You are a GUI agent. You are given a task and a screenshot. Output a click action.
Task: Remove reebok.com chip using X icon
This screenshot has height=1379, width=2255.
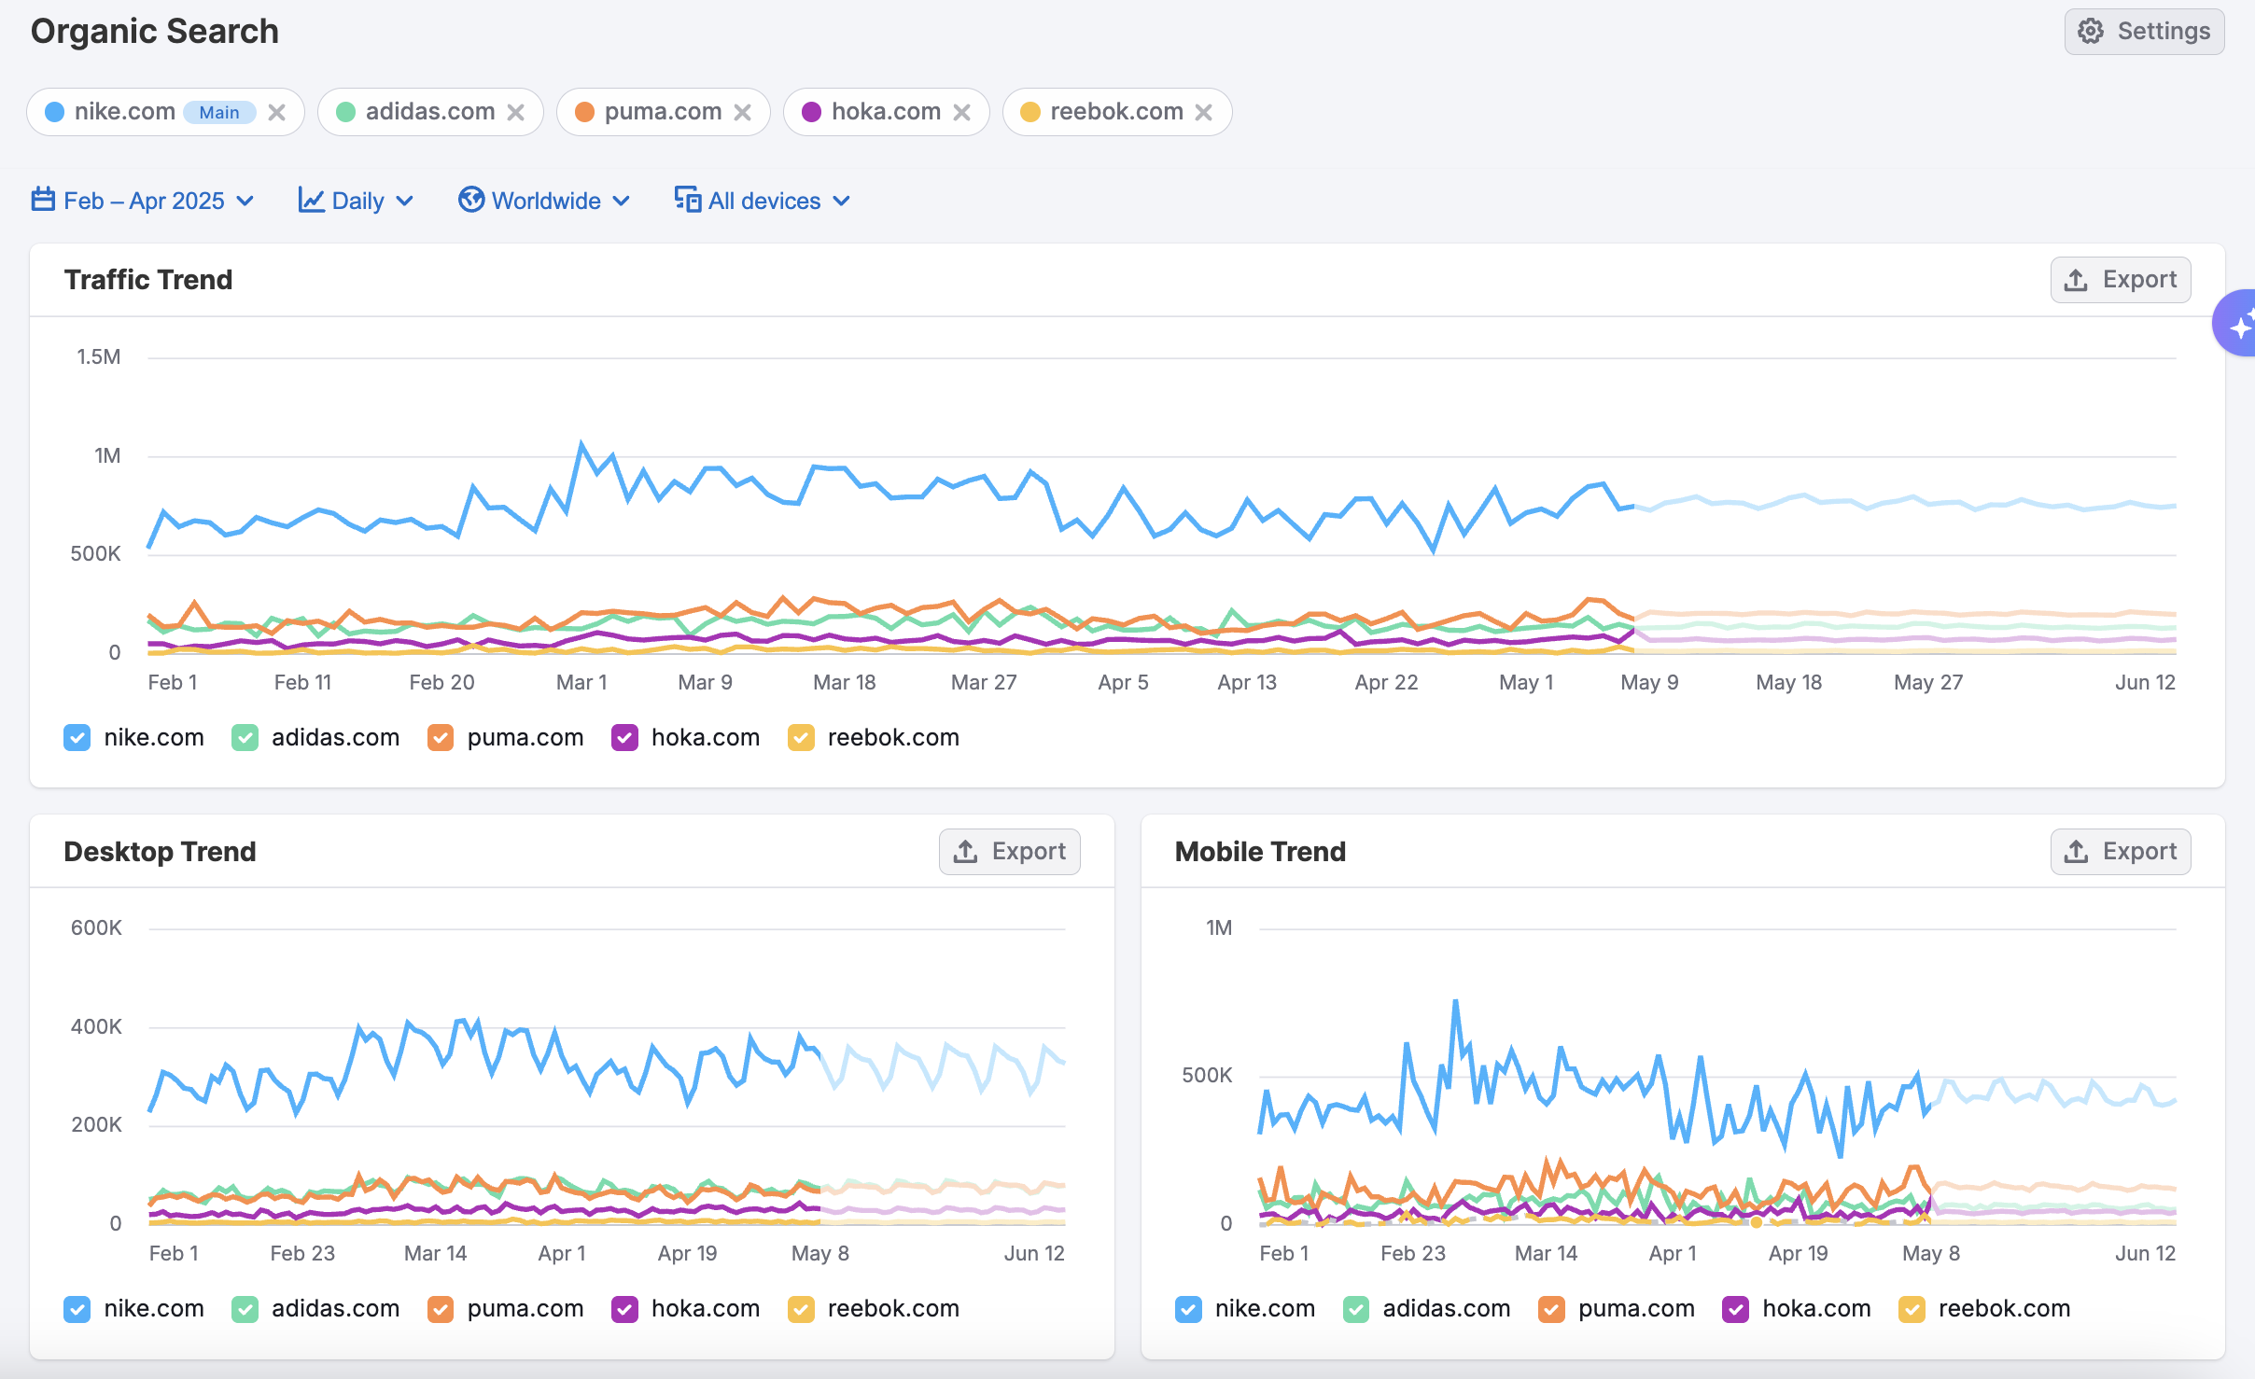(x=1203, y=112)
